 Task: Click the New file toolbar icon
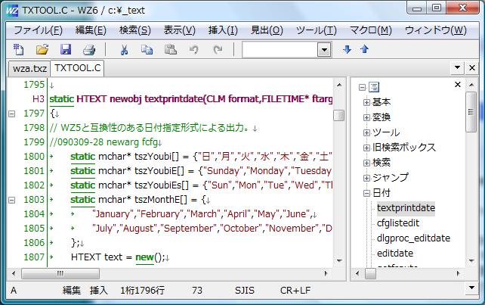[x=18, y=50]
